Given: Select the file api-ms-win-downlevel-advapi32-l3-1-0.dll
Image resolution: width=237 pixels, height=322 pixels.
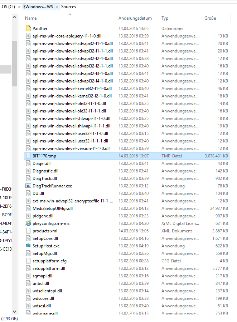Looking at the screenshot, I should [x=73, y=74].
